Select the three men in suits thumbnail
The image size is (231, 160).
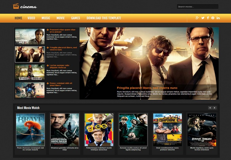coord(30,54)
